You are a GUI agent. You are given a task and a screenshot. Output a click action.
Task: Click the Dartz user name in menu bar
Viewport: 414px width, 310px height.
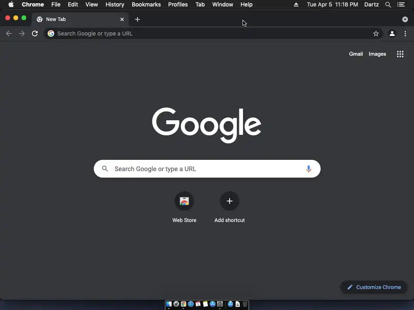pos(372,4)
